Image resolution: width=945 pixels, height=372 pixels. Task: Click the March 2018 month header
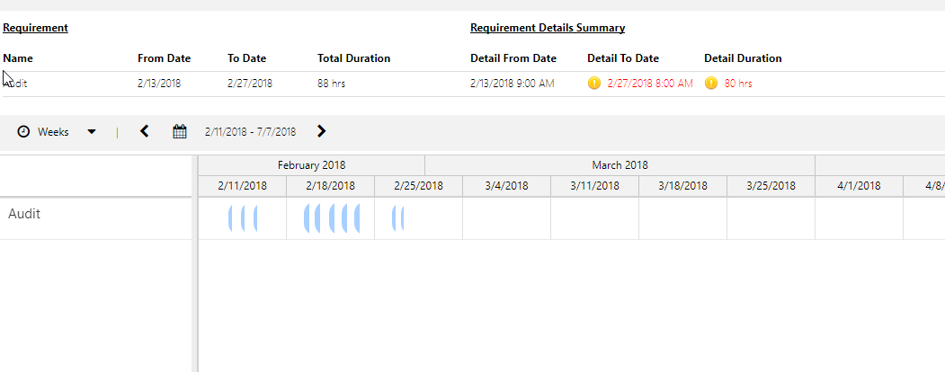pyautogui.click(x=620, y=165)
